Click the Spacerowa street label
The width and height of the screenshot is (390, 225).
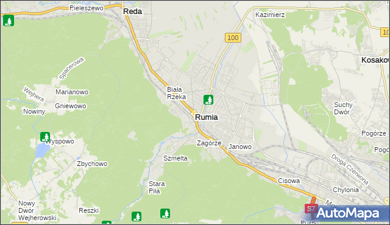pyautogui.click(x=72, y=68)
